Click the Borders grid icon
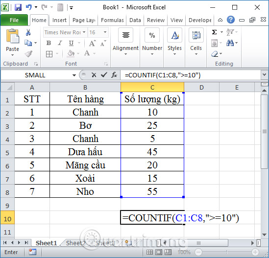 49,54
